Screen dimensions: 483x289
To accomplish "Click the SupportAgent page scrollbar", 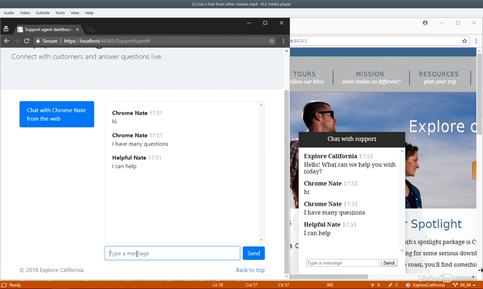I will 286,180.
